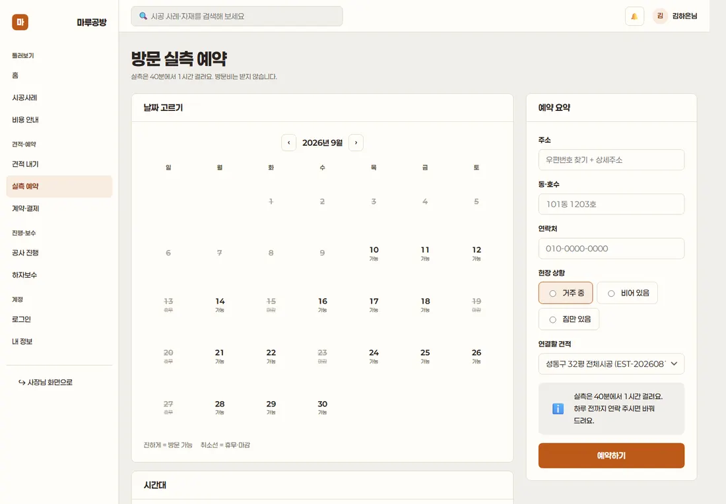
Task: Open 계약·결제 in sidebar
Action: pos(59,208)
